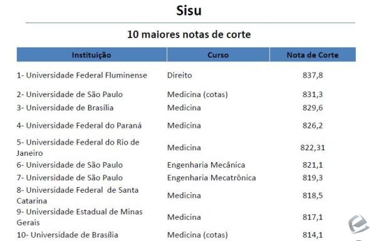This screenshot has width=376, height=241.
Task: Click the 837,8 cutoff score
Action: tap(313, 75)
